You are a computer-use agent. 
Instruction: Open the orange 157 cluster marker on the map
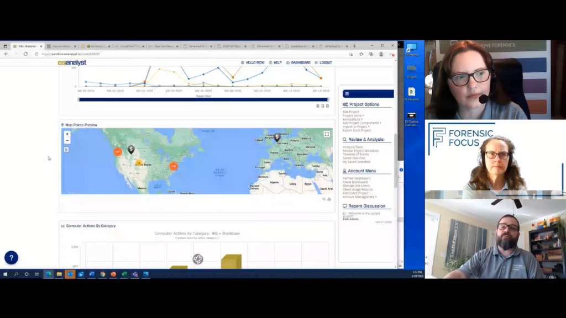[x=118, y=152]
